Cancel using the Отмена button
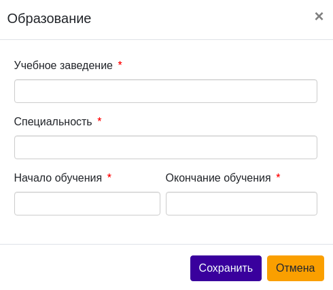The width and height of the screenshot is (333, 290). click(296, 268)
